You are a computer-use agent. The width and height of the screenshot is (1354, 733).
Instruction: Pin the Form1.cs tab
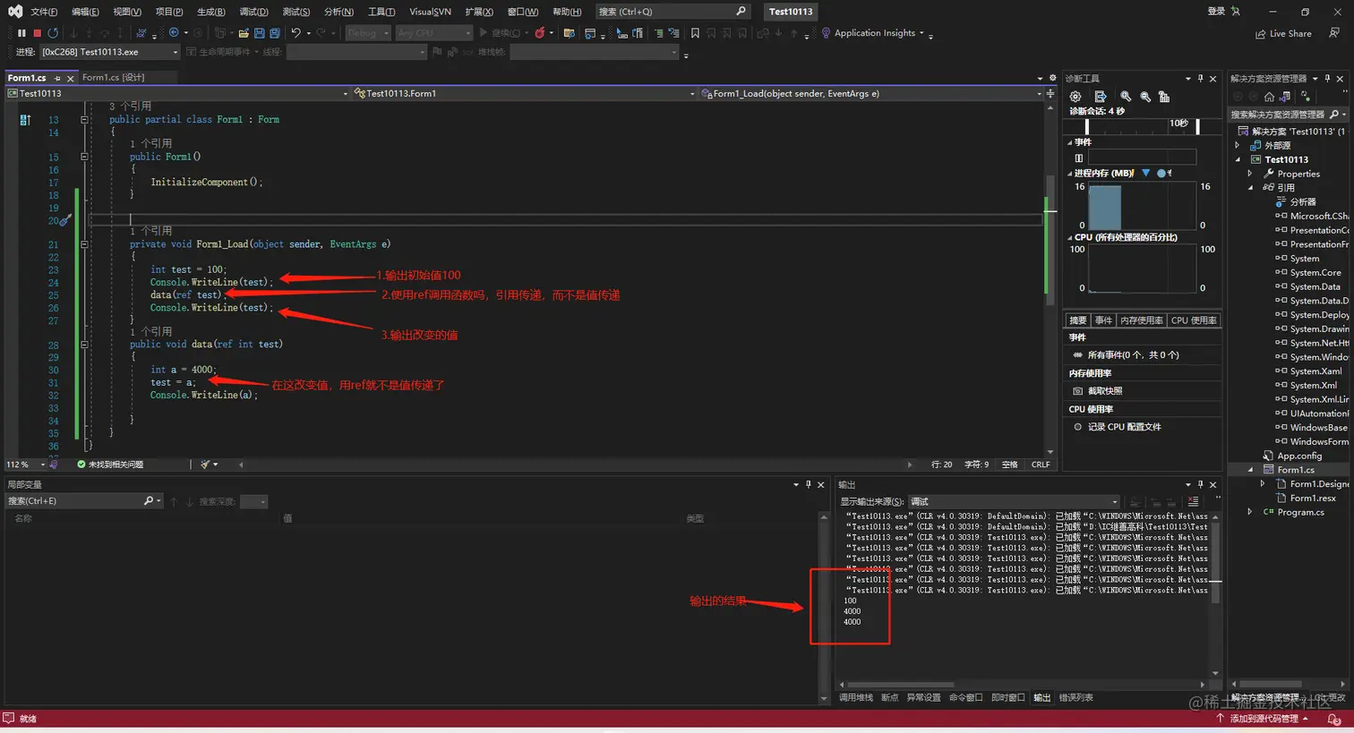point(57,78)
